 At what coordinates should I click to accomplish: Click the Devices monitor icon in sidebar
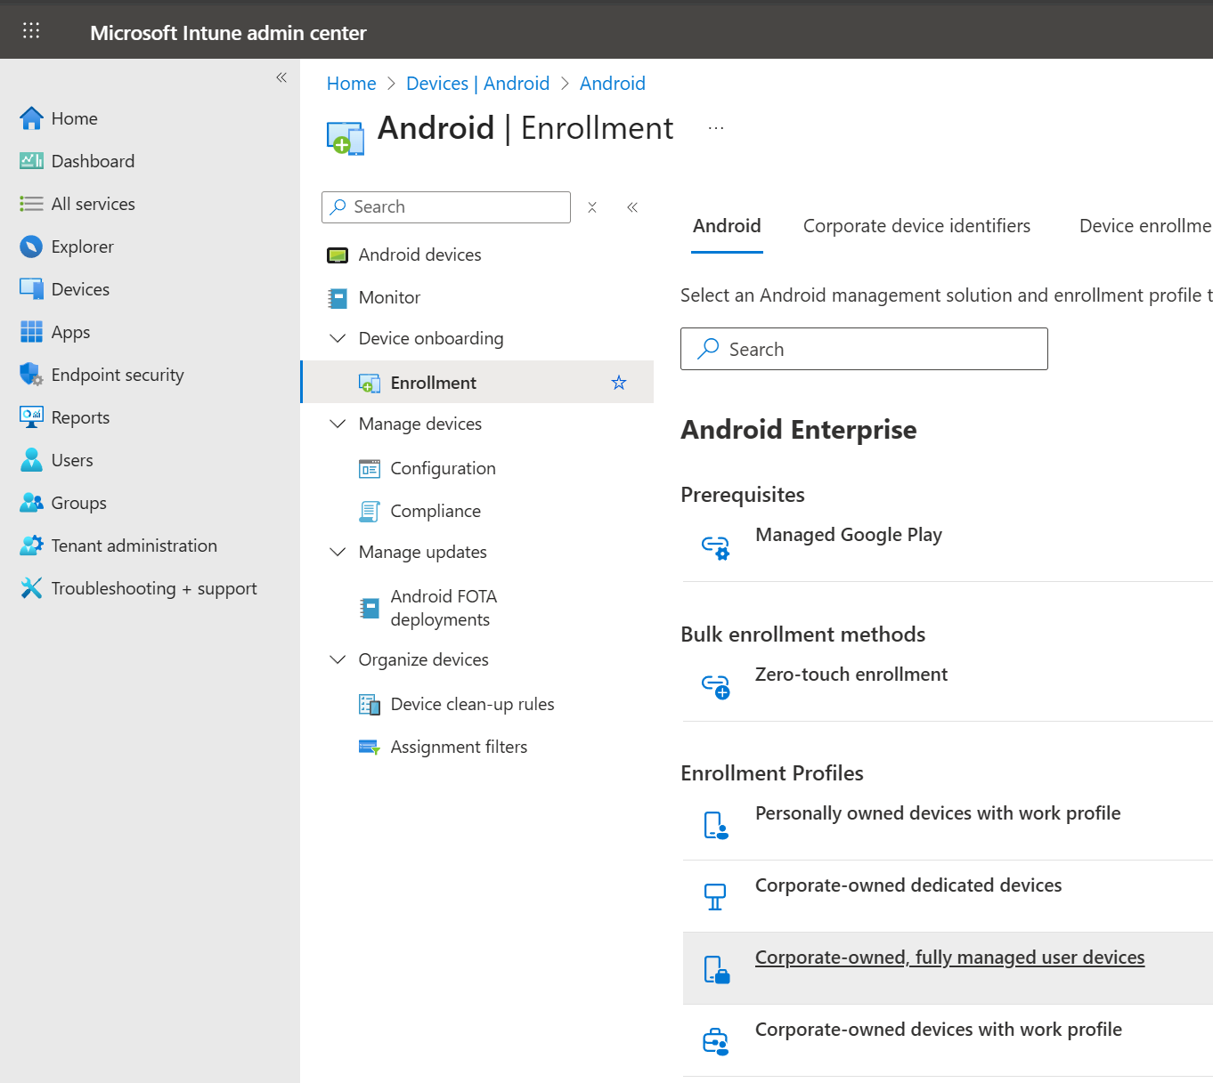(x=31, y=289)
